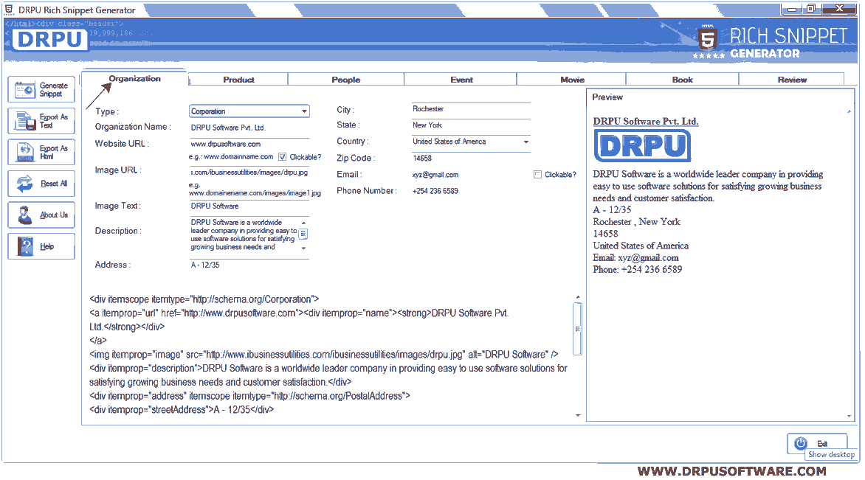Viewport: 865px width, 480px height.
Task: Click inside the Description text area
Action: (x=244, y=235)
